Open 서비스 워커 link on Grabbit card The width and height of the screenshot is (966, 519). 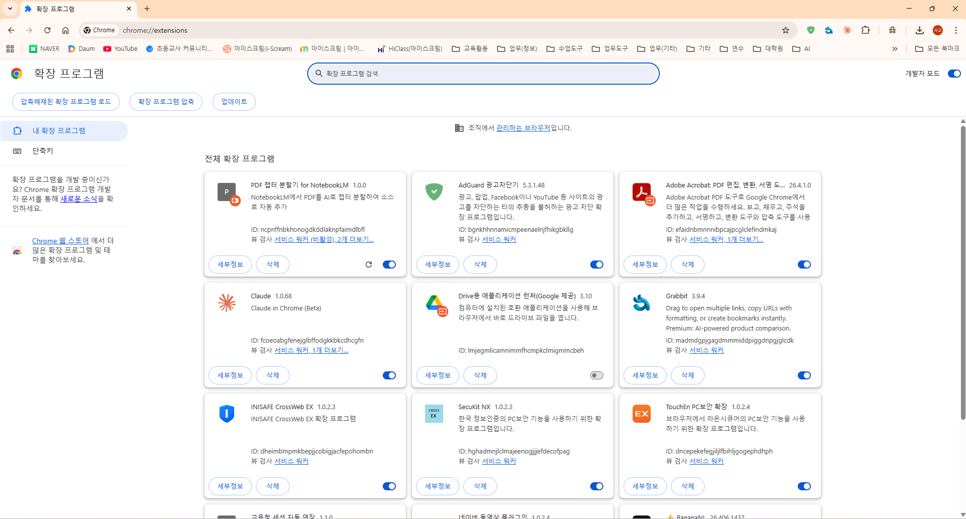706,350
